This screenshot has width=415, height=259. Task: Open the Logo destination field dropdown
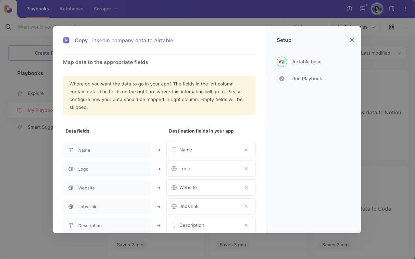click(x=211, y=169)
